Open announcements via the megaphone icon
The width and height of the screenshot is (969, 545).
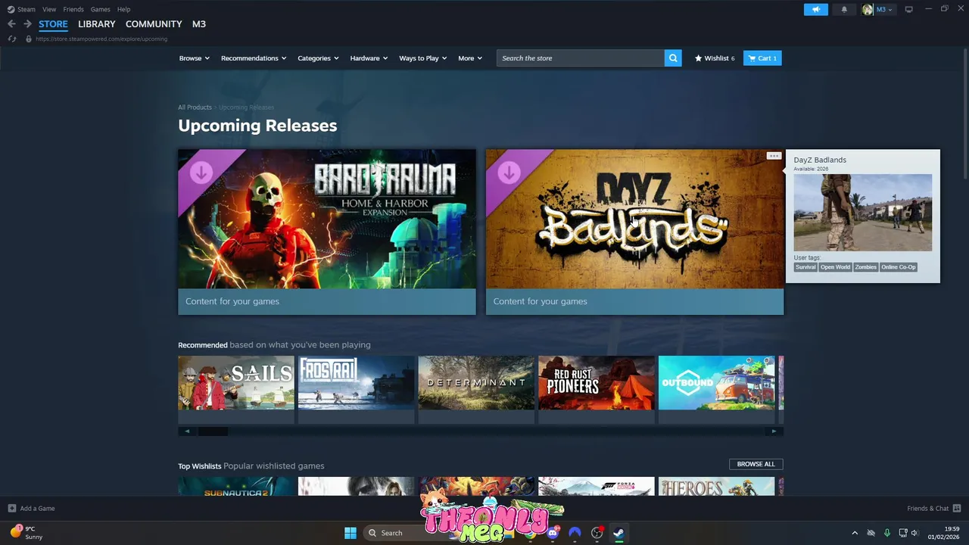[815, 9]
